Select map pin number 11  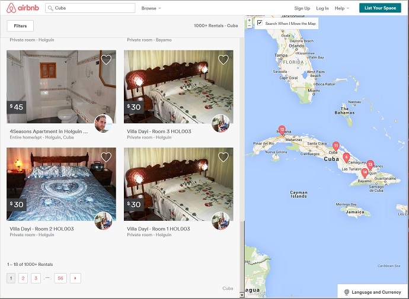pyautogui.click(x=336, y=146)
